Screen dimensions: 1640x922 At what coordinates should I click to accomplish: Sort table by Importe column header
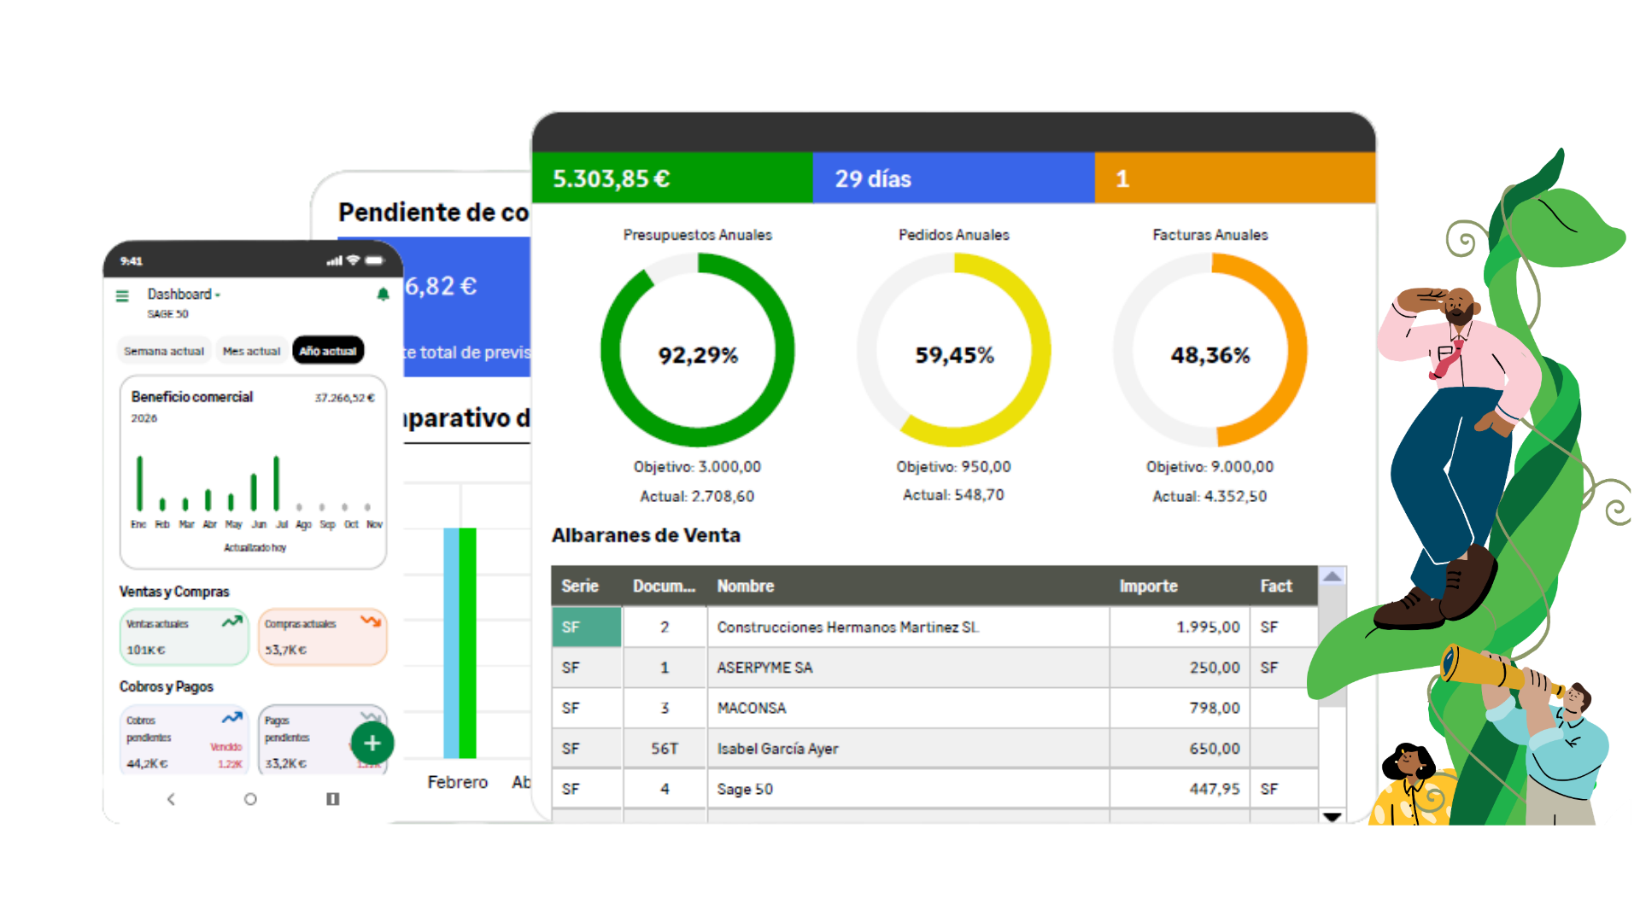(1180, 586)
